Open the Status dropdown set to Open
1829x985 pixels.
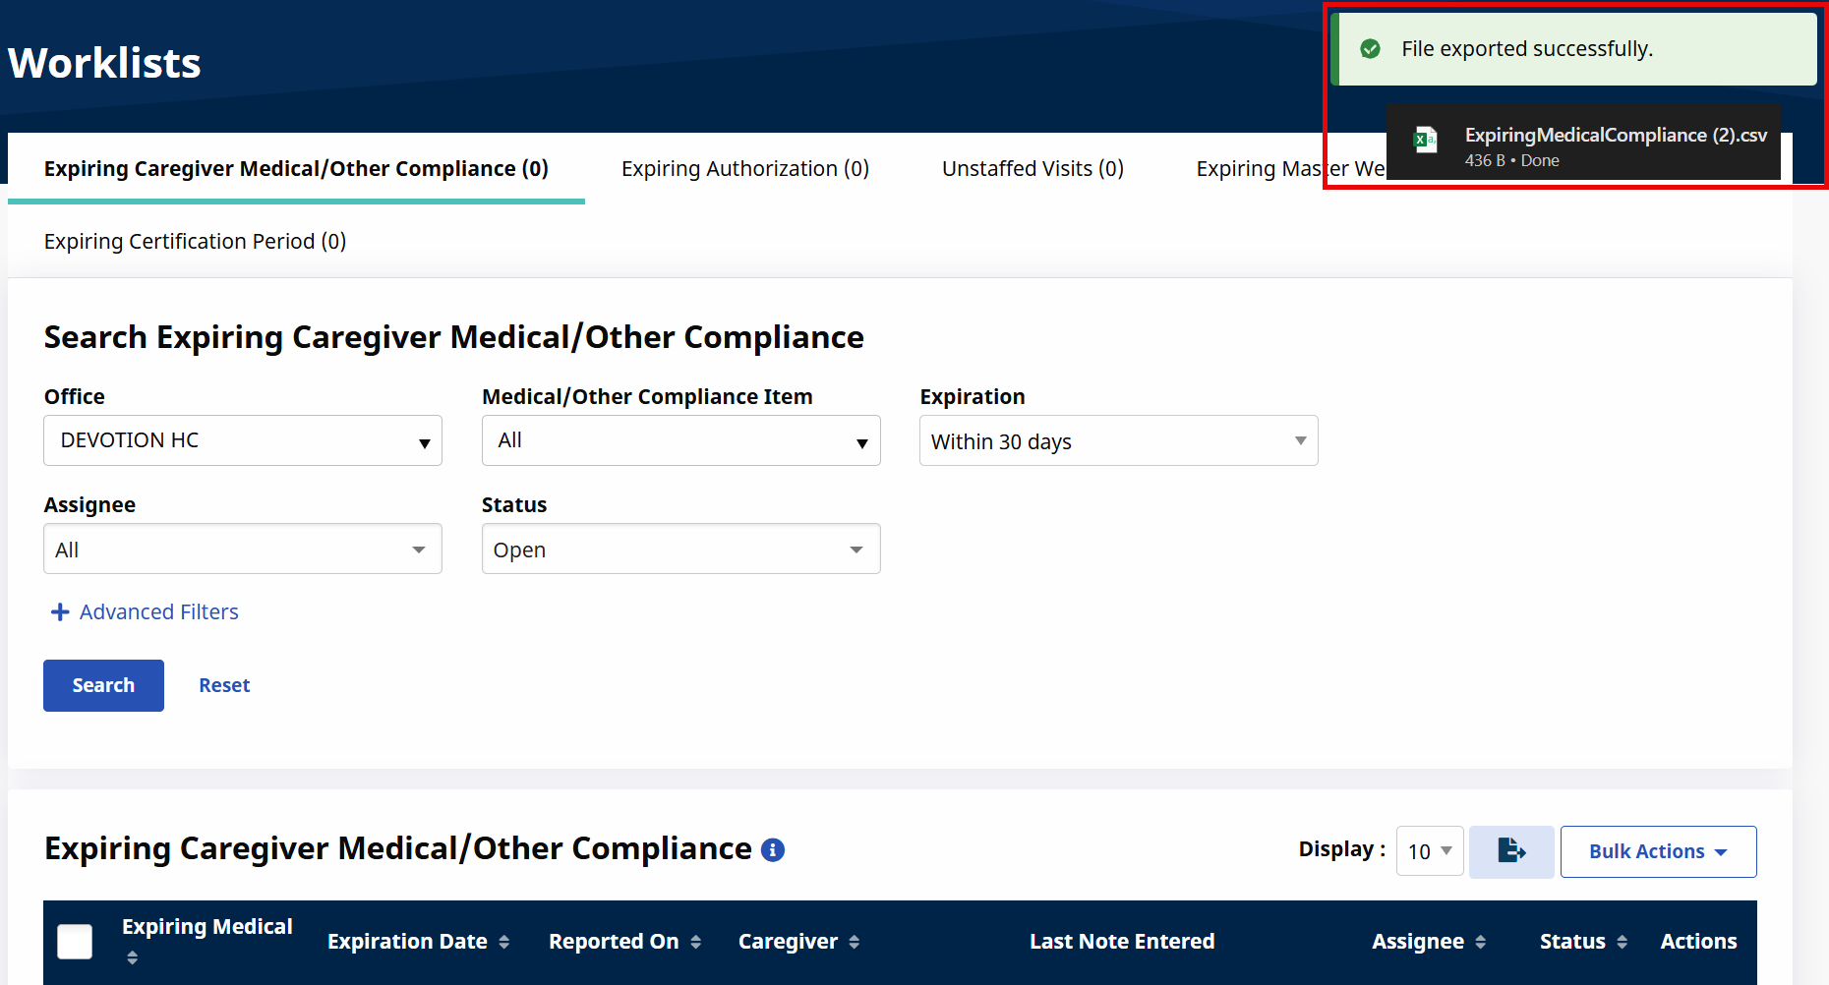(680, 550)
